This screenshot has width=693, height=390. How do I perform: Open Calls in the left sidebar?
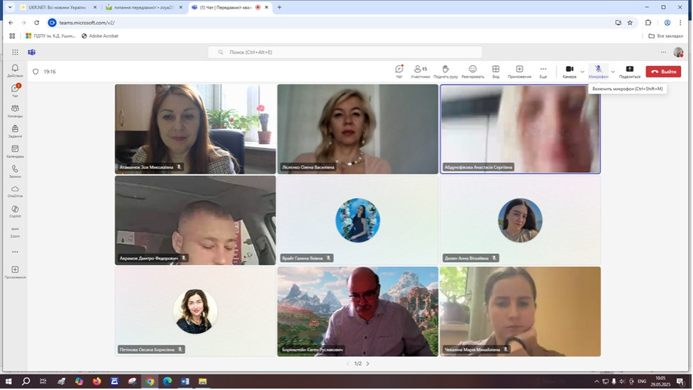click(15, 172)
